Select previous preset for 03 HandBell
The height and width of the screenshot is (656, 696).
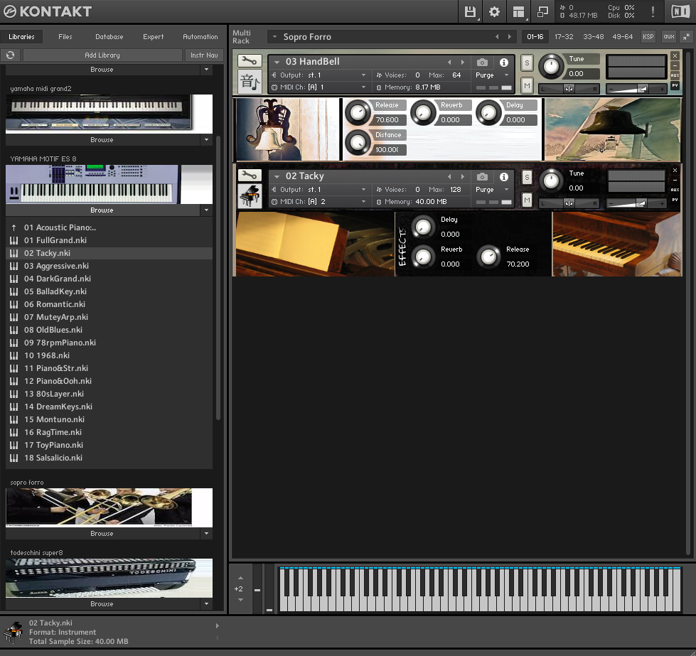[449, 62]
